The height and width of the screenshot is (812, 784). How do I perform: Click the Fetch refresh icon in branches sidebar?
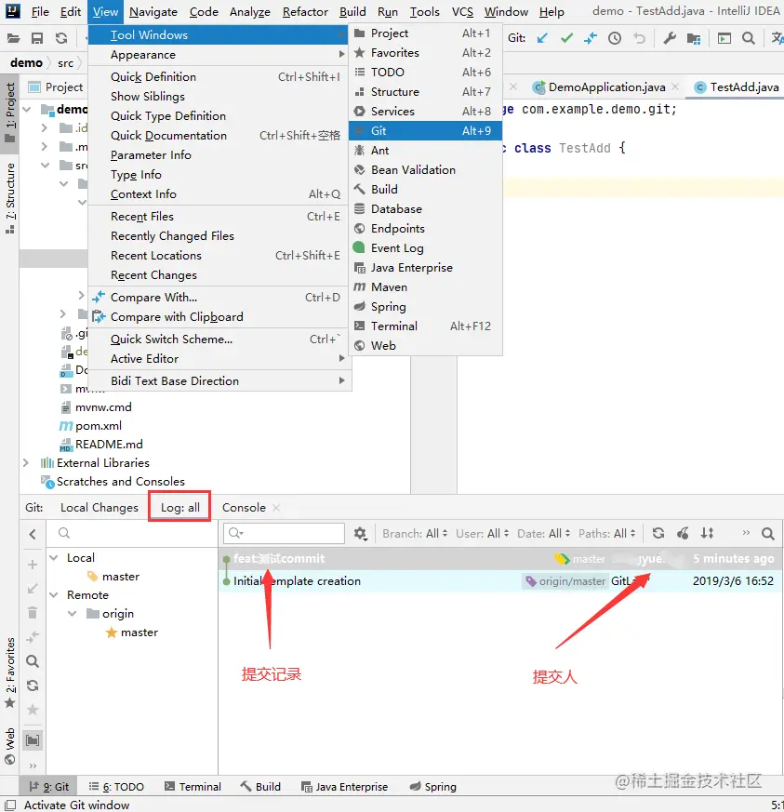coord(33,686)
